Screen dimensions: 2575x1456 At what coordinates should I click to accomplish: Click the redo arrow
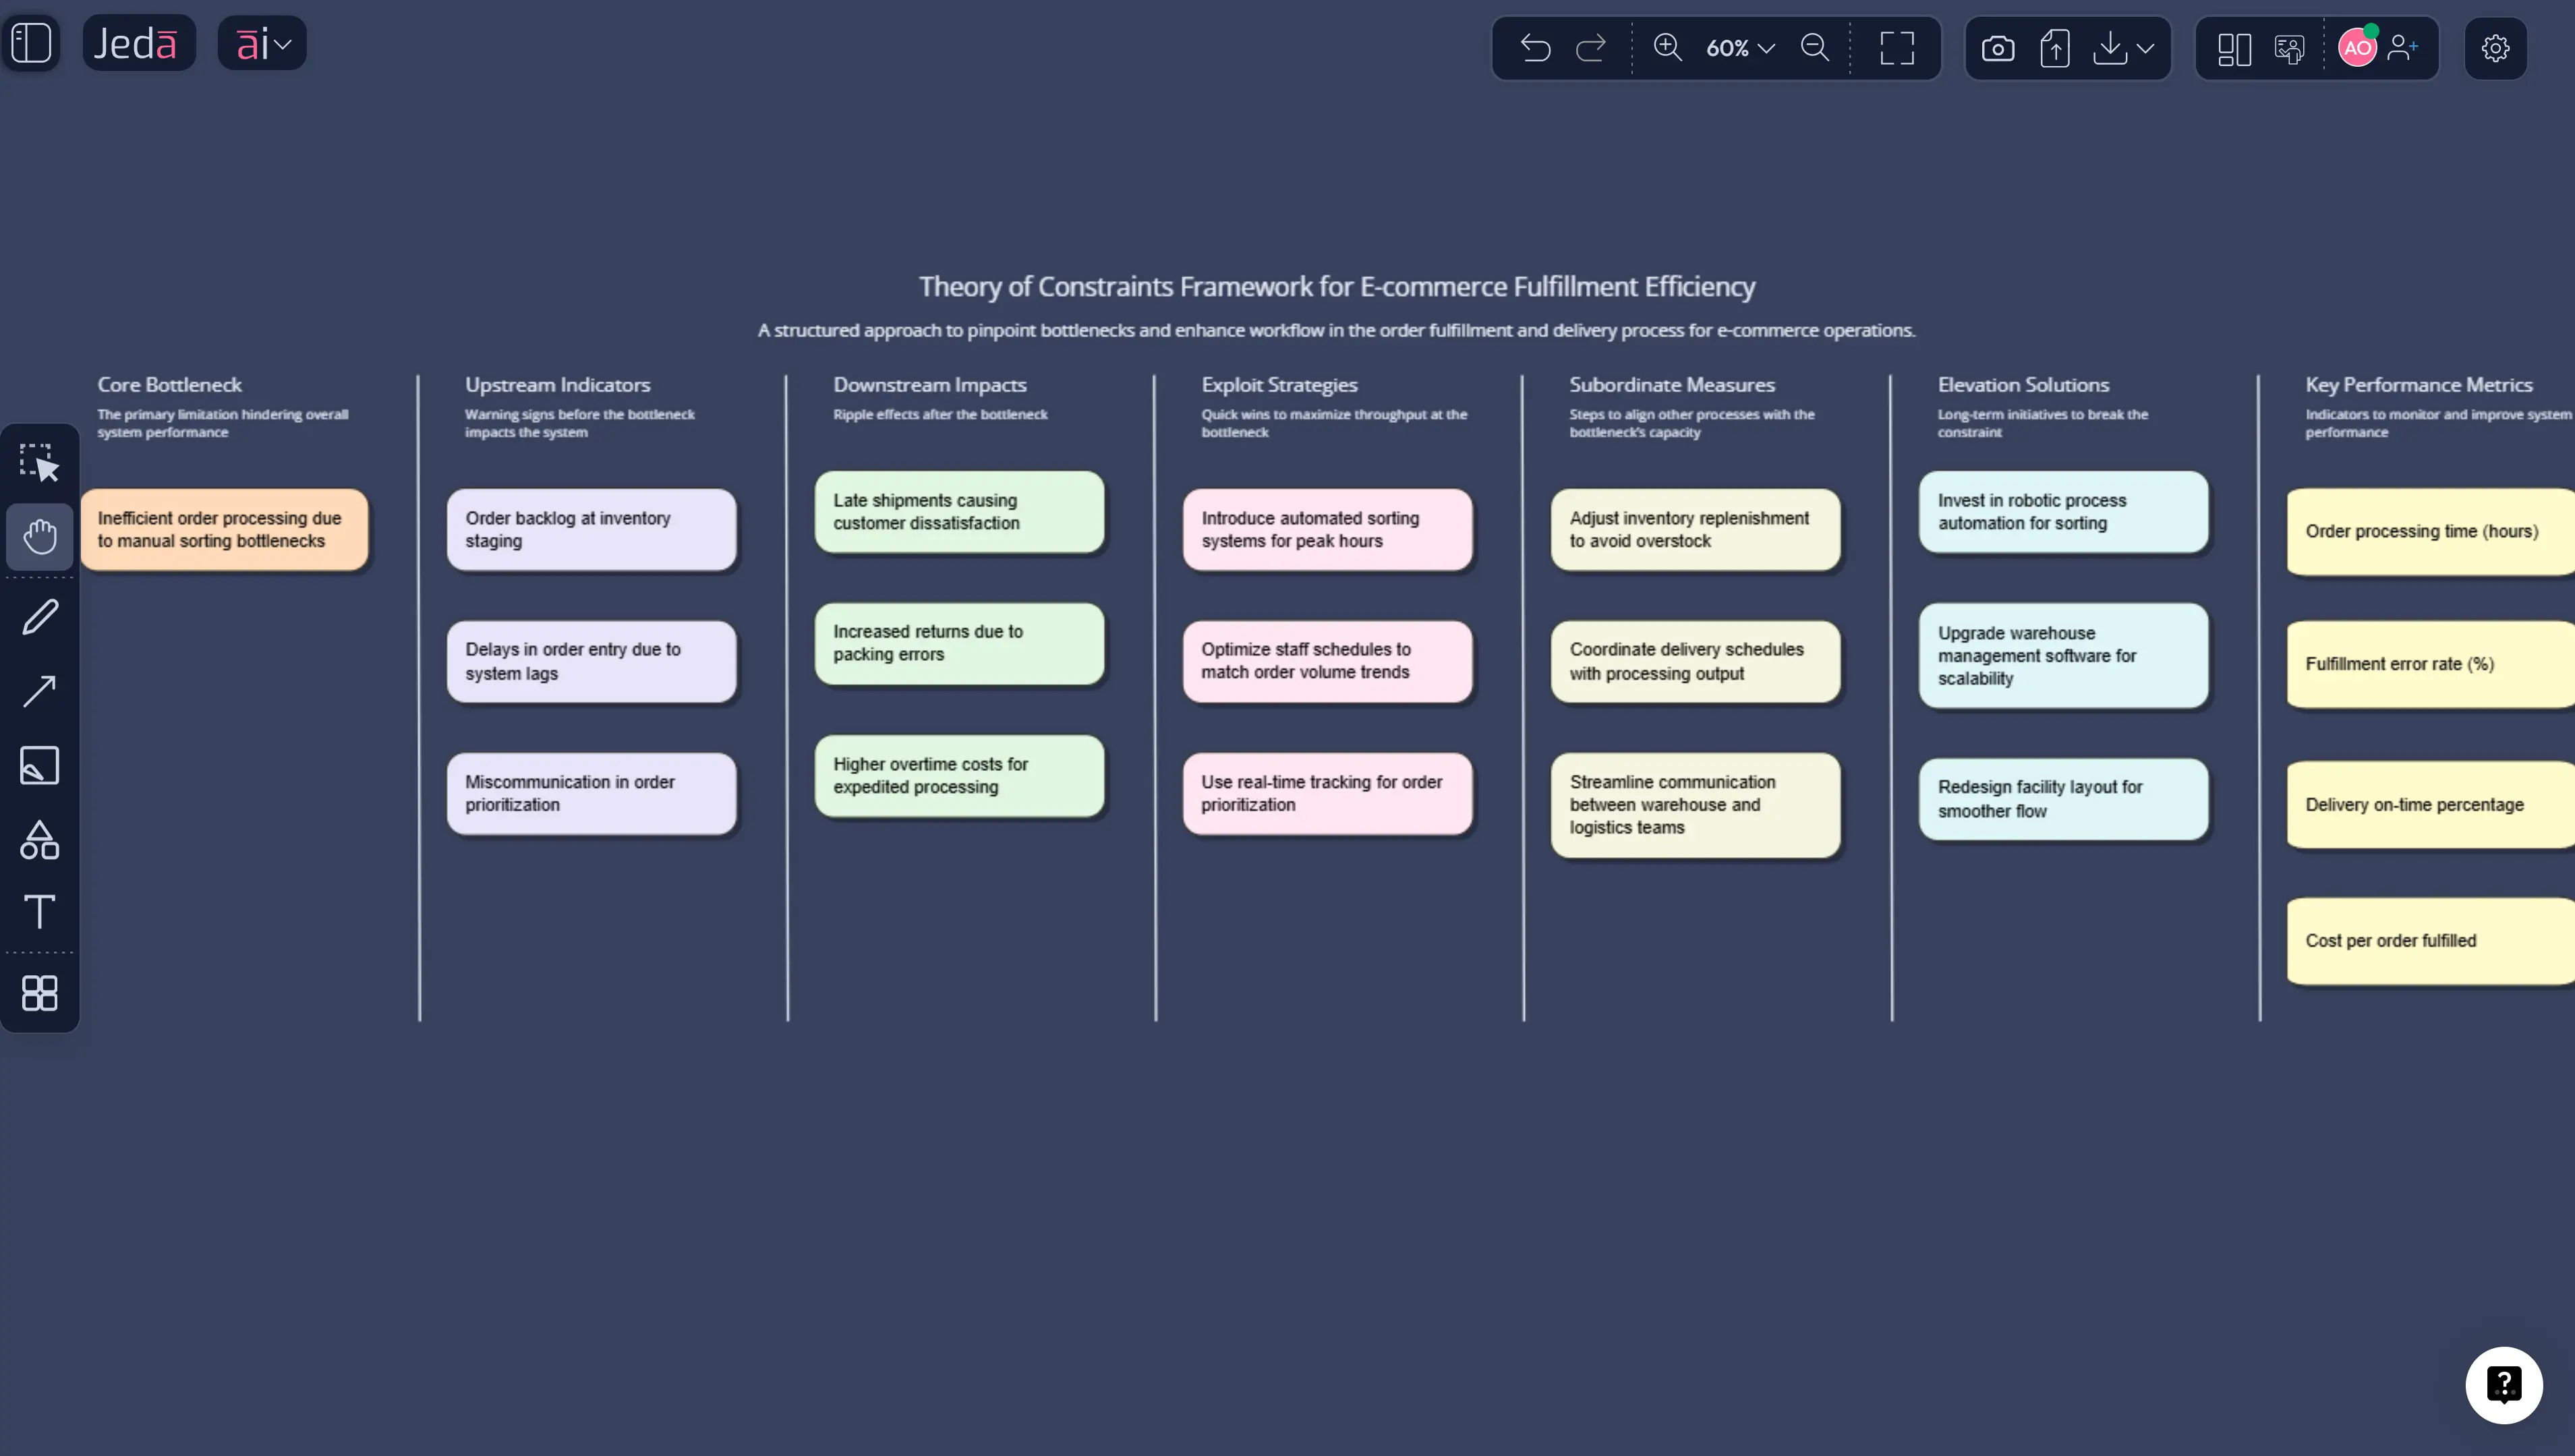tap(1590, 48)
